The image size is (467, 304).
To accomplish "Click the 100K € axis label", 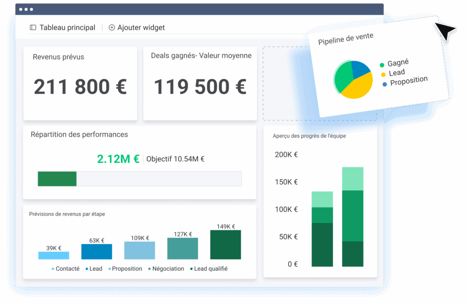I will [x=286, y=209].
